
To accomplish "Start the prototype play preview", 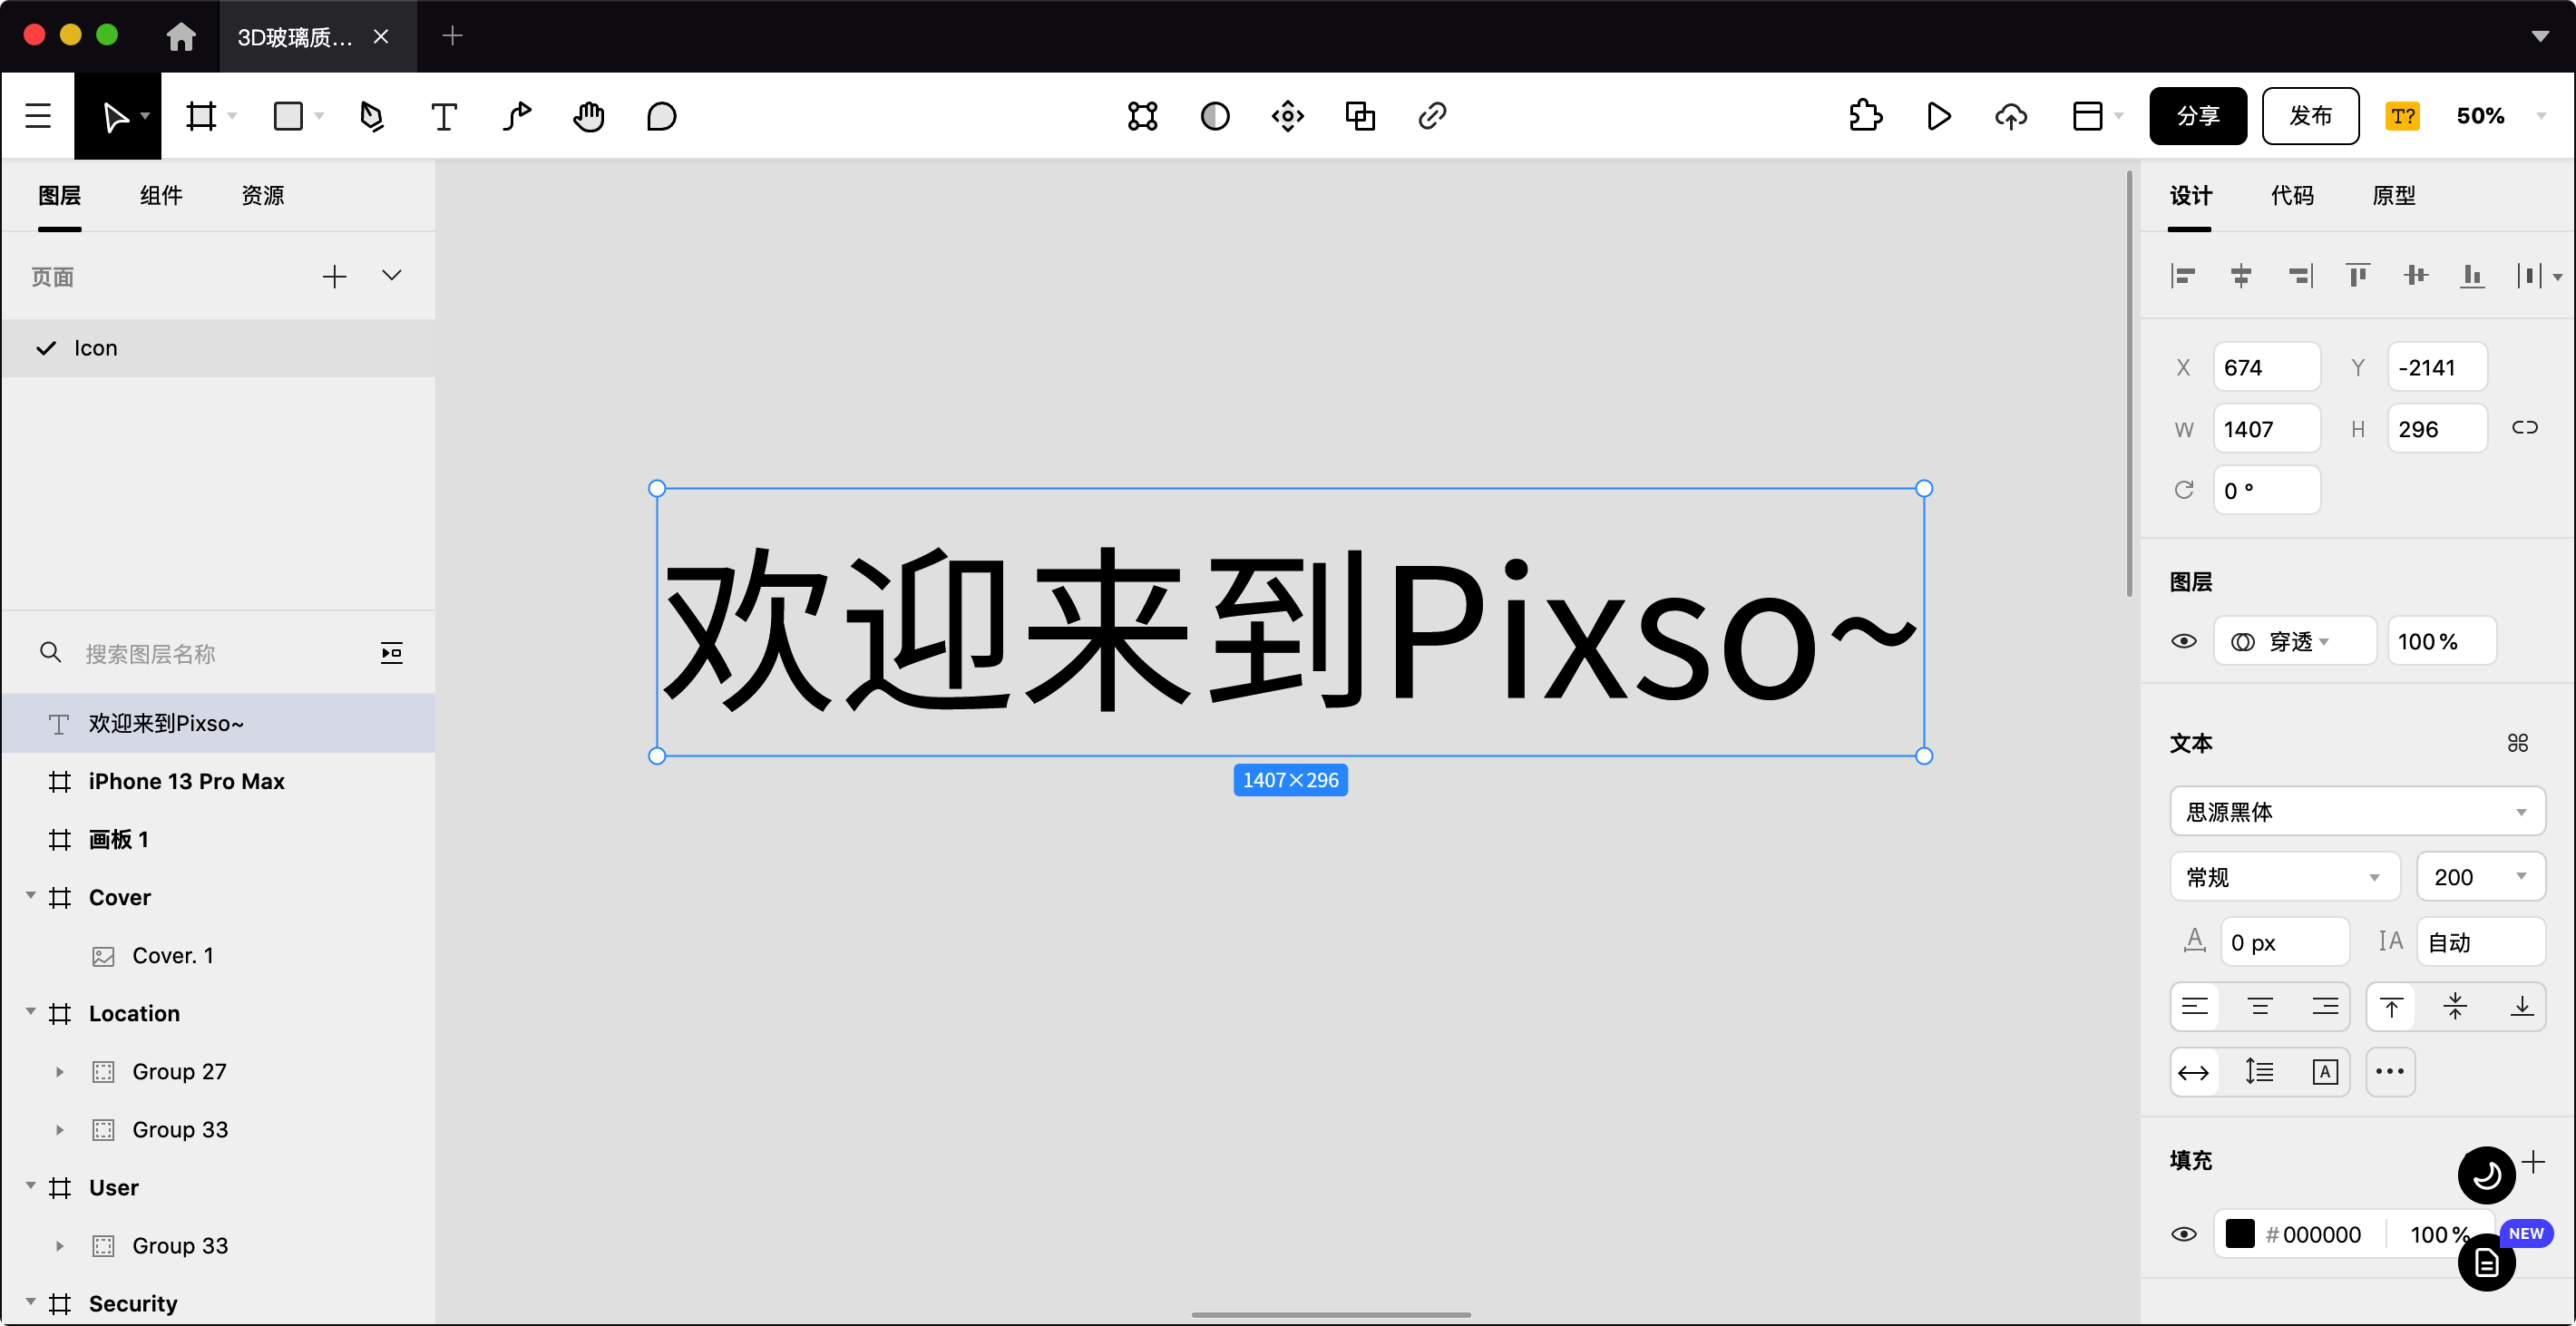I will pyautogui.click(x=1938, y=116).
